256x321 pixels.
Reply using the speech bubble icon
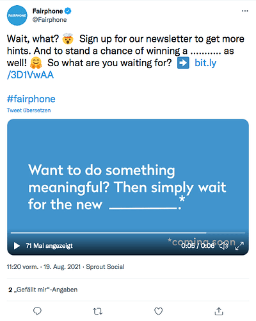(x=37, y=311)
